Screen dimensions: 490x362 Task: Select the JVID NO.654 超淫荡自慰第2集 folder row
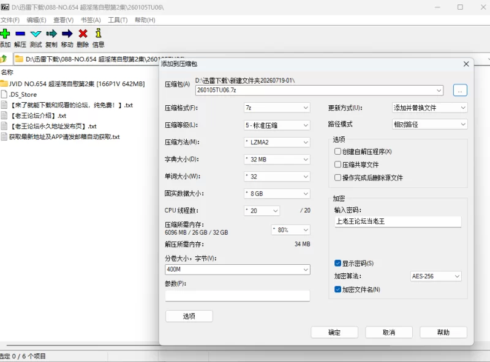pos(72,84)
